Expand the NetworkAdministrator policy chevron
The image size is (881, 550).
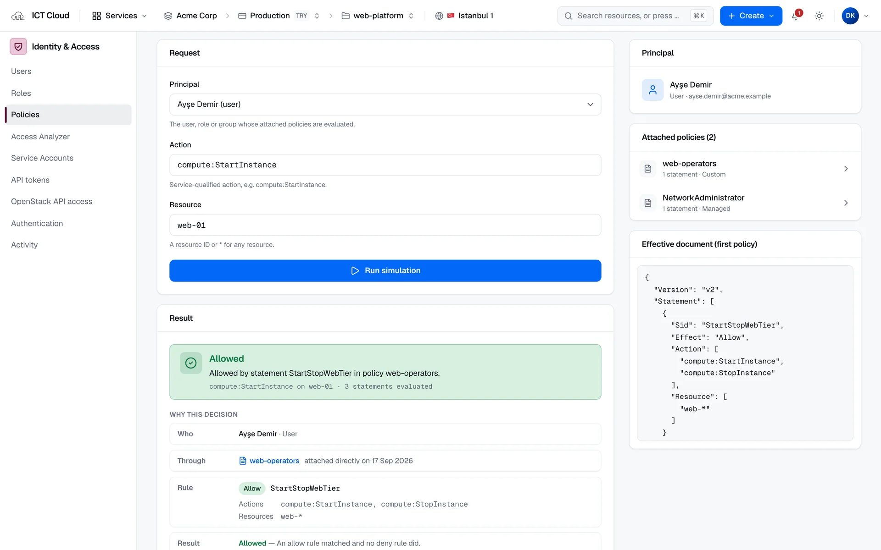846,203
